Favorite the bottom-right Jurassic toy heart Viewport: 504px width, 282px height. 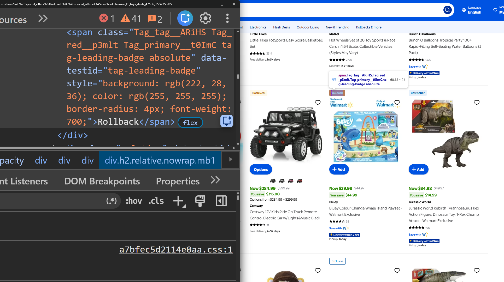tap(477, 271)
